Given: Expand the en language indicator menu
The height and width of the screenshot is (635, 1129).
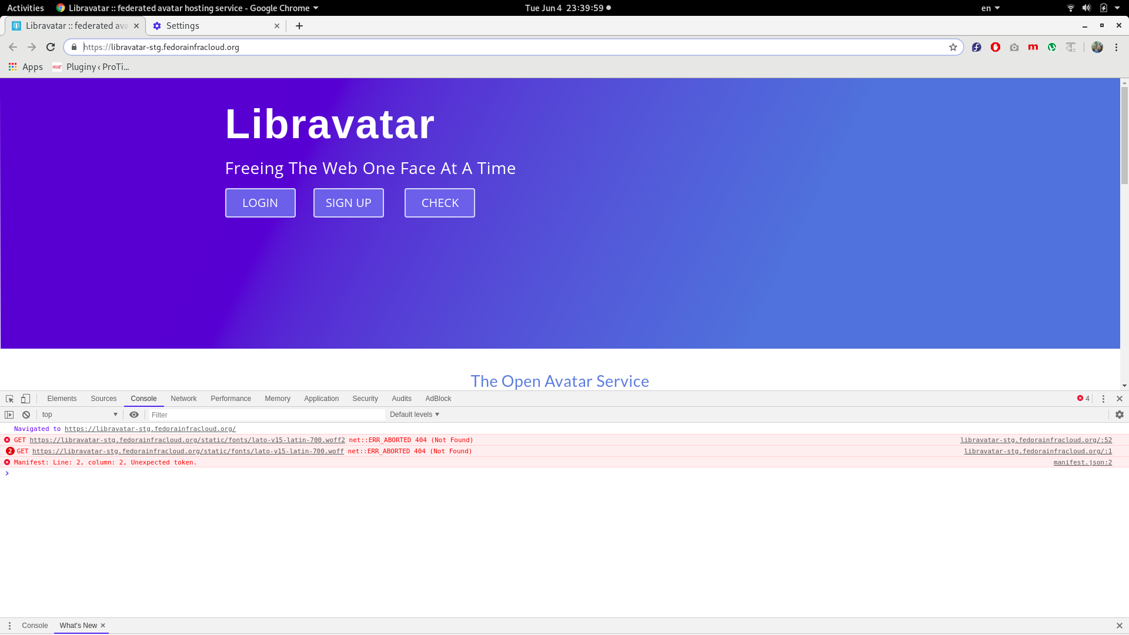Looking at the screenshot, I should click(x=990, y=8).
